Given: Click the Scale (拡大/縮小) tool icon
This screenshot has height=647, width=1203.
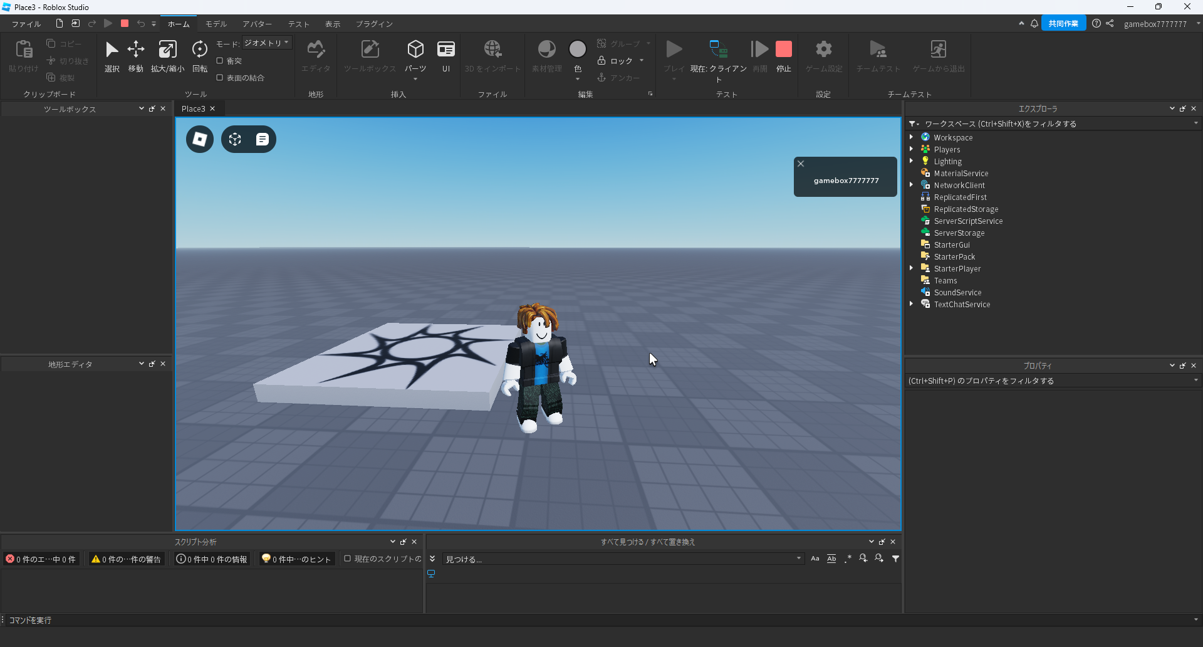Looking at the screenshot, I should click(x=167, y=50).
